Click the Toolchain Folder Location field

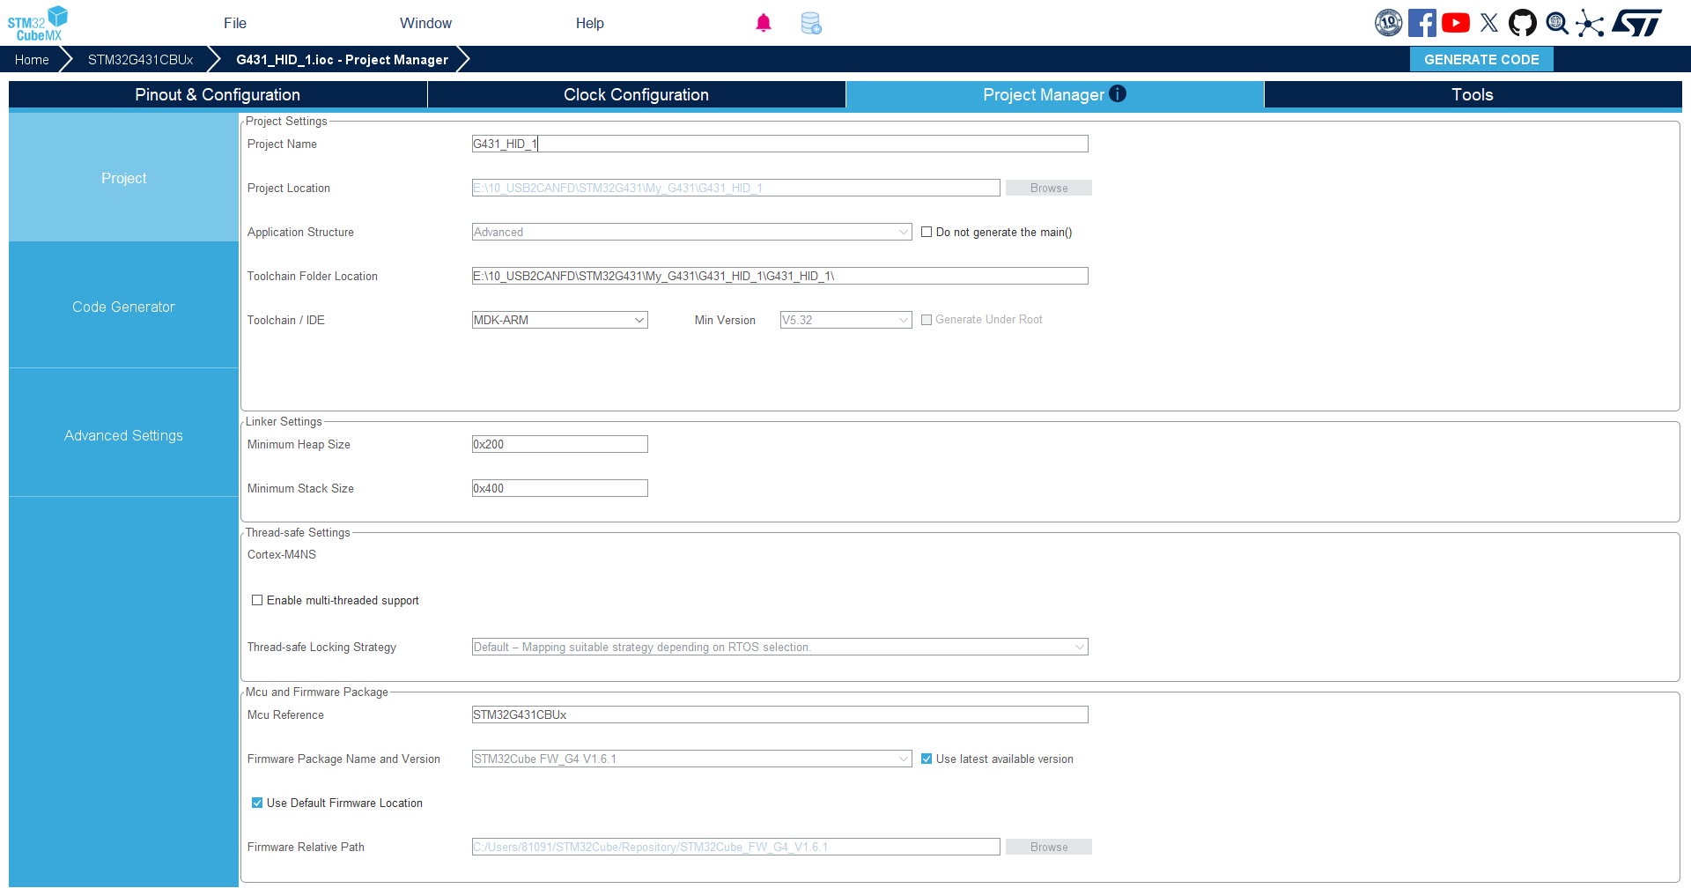tap(779, 276)
